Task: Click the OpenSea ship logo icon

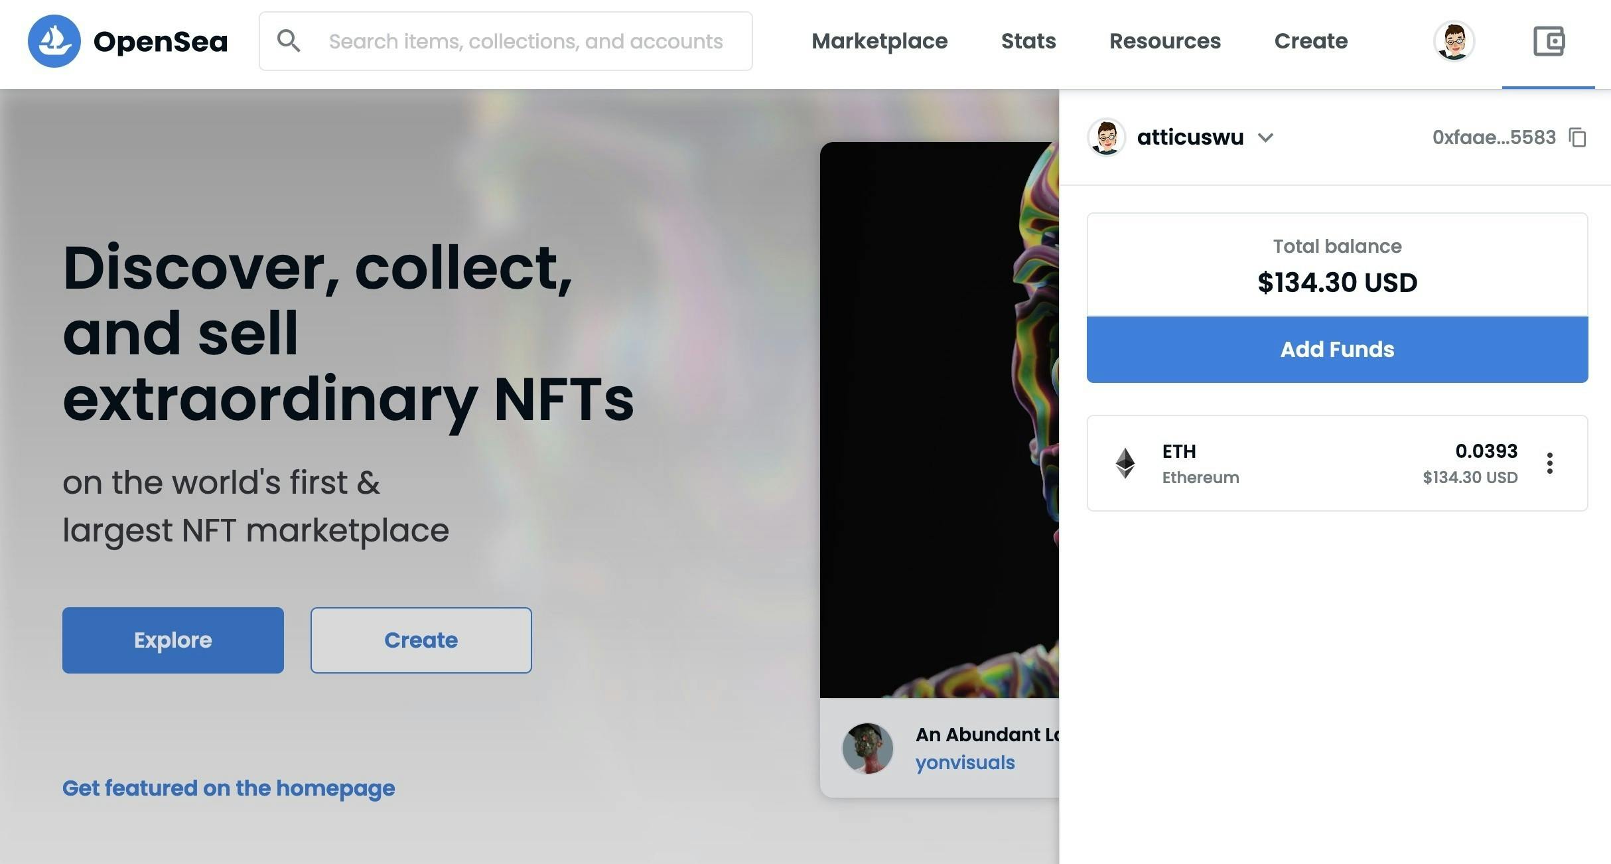Action: [x=54, y=41]
